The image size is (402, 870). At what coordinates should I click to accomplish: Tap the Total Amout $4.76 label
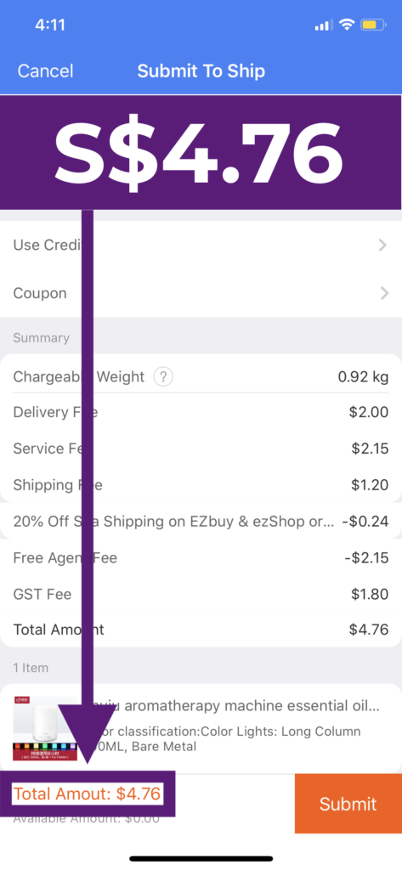coord(88,794)
